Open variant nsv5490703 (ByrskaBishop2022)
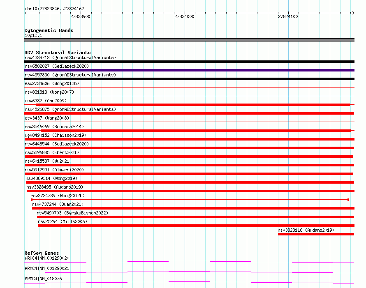 (72, 213)
